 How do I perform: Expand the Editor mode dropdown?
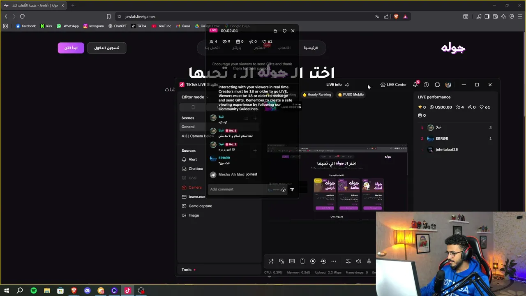195,97
